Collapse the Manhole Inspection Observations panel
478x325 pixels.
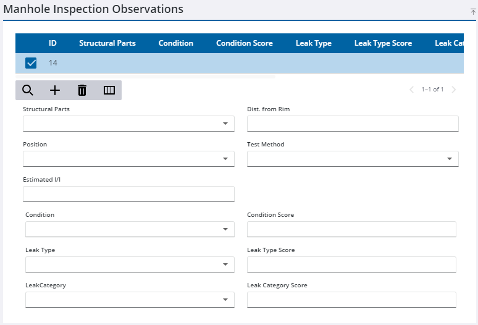click(473, 12)
